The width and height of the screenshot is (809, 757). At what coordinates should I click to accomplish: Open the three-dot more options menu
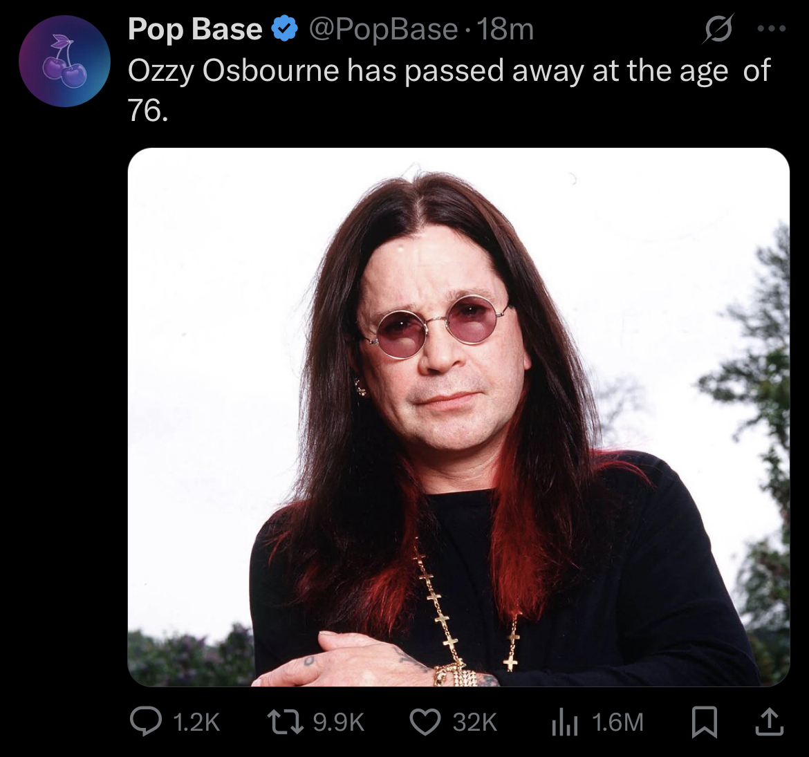(x=772, y=29)
